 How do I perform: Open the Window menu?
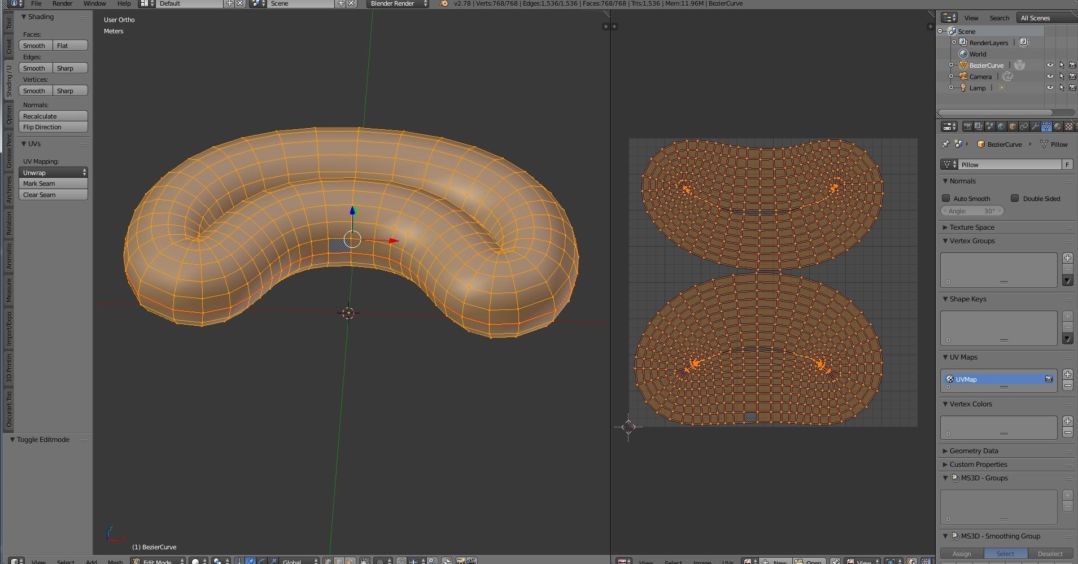click(x=94, y=3)
